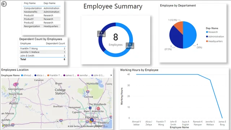Select the Jennifer legend entry on the map
This screenshot has height=130, width=231.
(84, 75)
